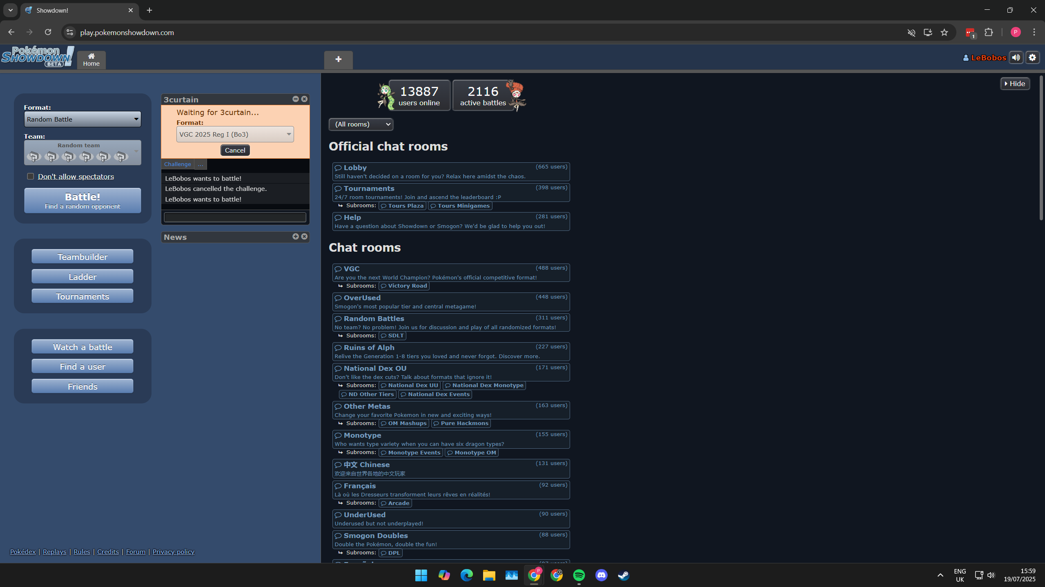Click the rooms panel vertical scrollbar
Viewport: 1045px width, 587px height.
[1041, 148]
